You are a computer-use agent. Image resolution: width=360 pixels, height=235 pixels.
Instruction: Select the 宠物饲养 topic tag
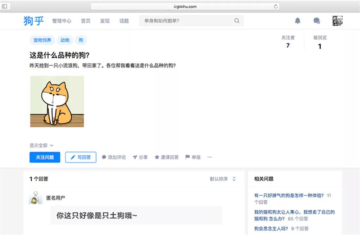pyautogui.click(x=42, y=40)
